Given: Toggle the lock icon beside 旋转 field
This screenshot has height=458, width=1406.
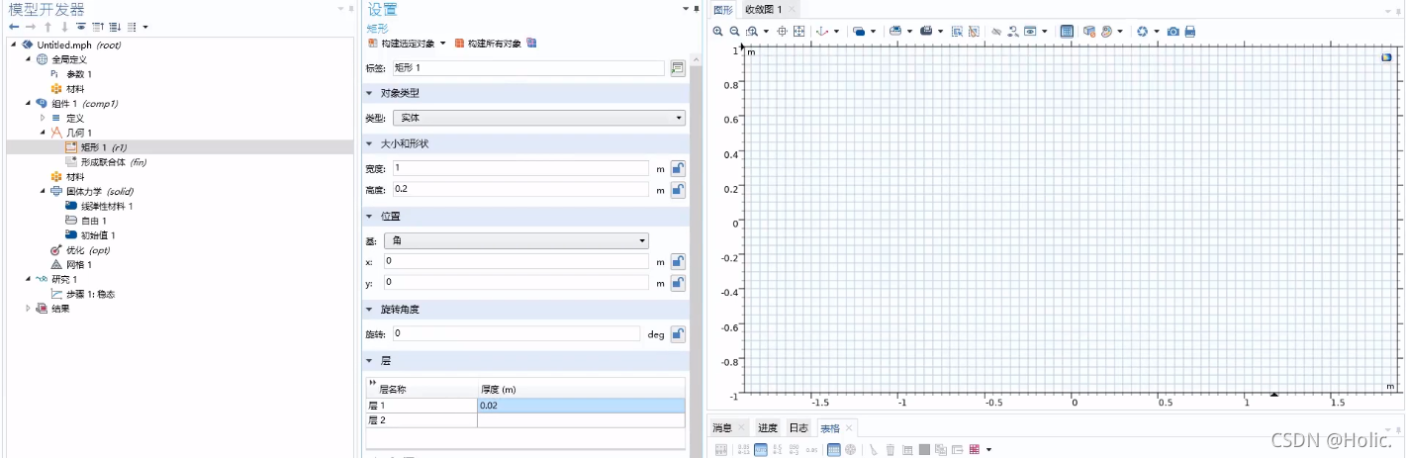Looking at the screenshot, I should click(678, 334).
